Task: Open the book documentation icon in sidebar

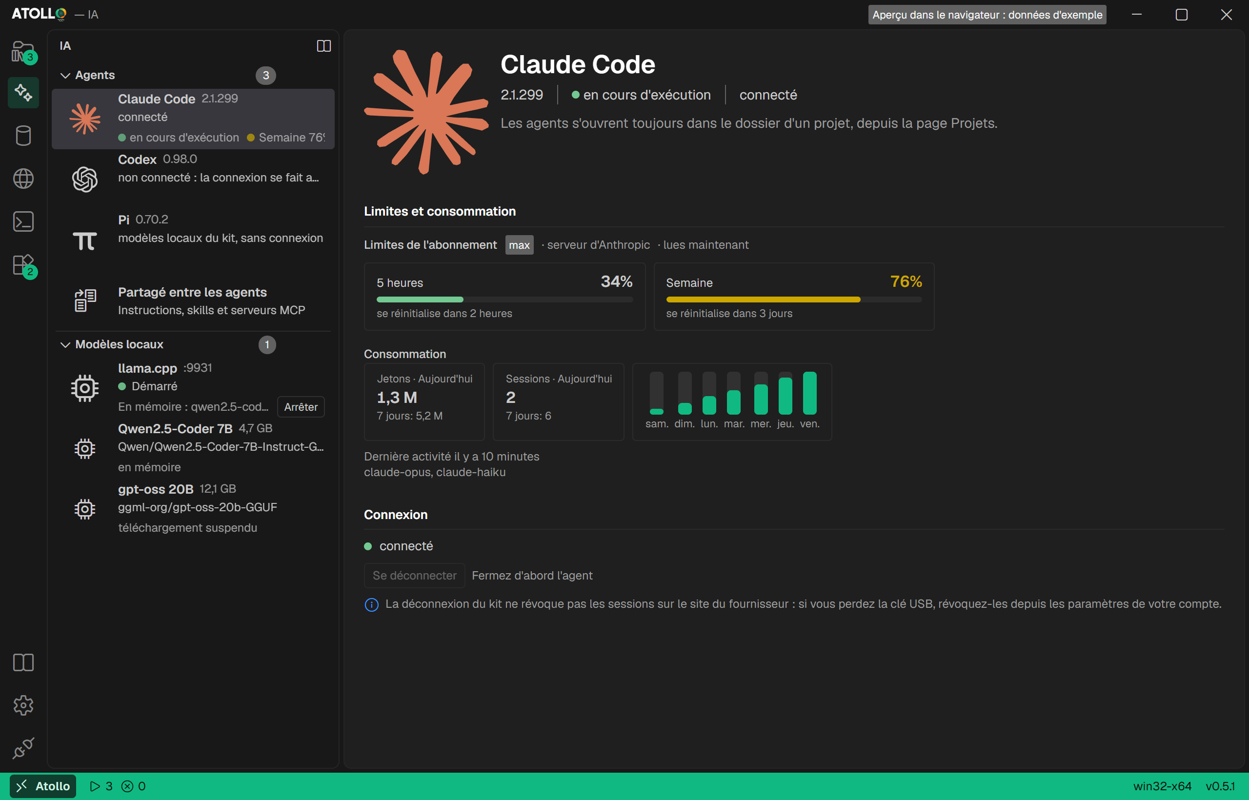Action: pos(23,662)
